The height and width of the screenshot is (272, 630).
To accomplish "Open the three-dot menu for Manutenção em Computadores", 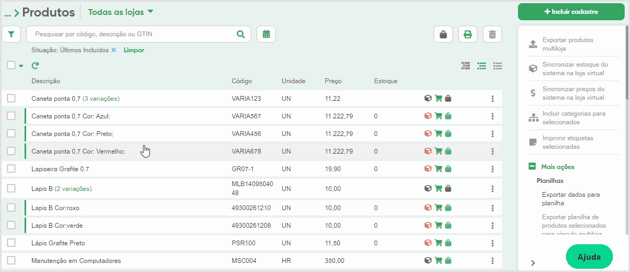I will [x=492, y=261].
